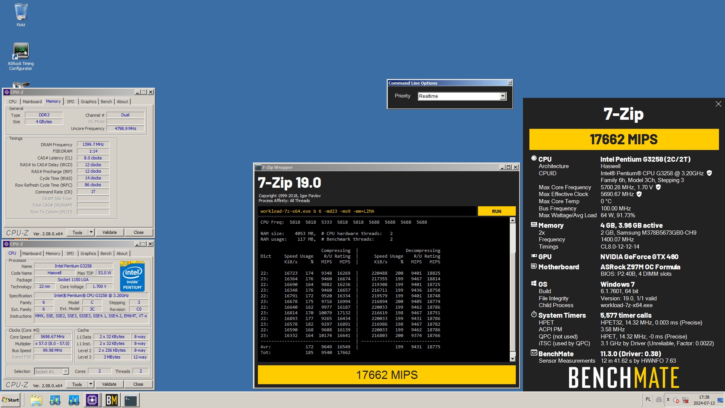Click the Intel Inside Pentium logo
Screen dimensions: 725x408
coord(132,275)
